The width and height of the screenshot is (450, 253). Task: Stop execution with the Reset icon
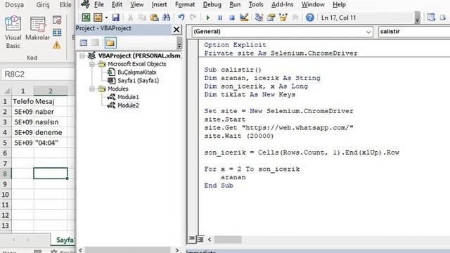click(232, 18)
